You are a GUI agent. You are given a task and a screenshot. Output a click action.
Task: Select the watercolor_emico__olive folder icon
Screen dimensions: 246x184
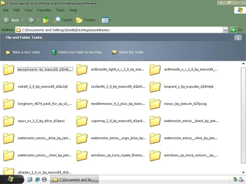pyautogui.click(x=155, y=139)
